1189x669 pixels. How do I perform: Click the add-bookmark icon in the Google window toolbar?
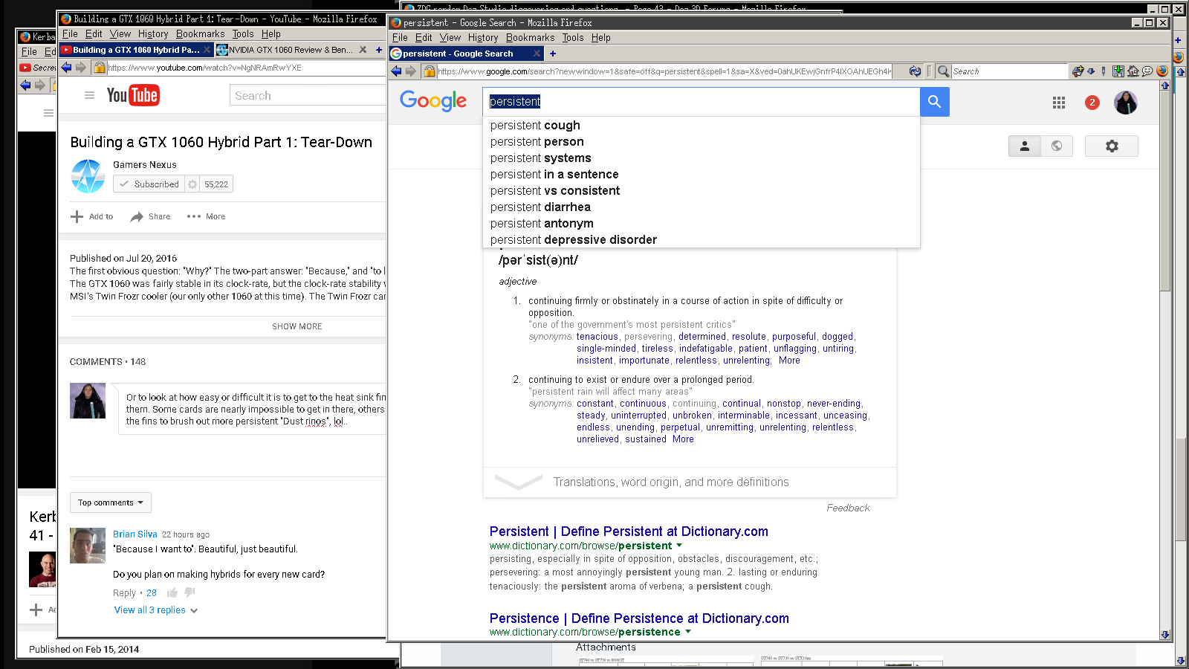click(1078, 71)
